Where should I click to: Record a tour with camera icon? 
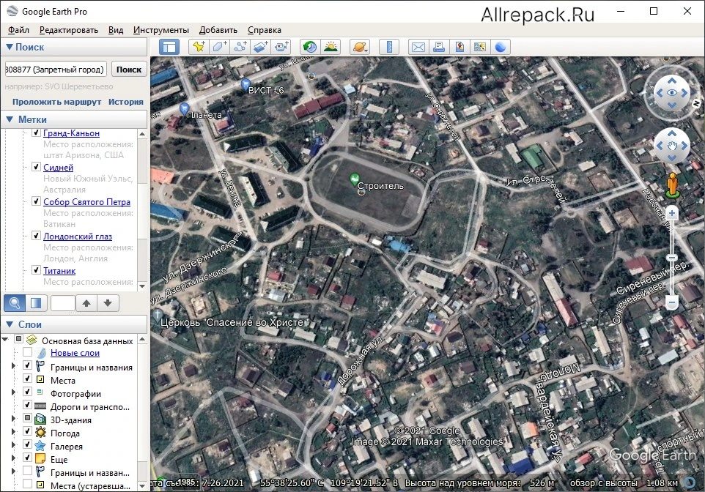(281, 47)
